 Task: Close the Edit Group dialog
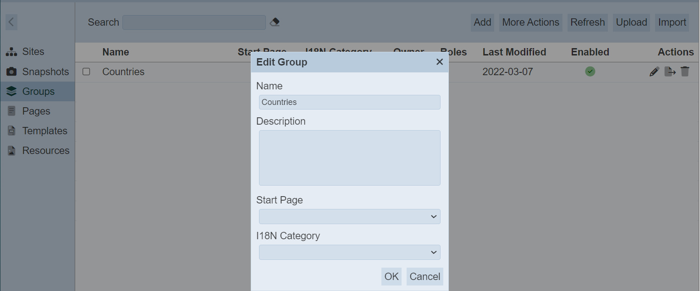point(439,62)
